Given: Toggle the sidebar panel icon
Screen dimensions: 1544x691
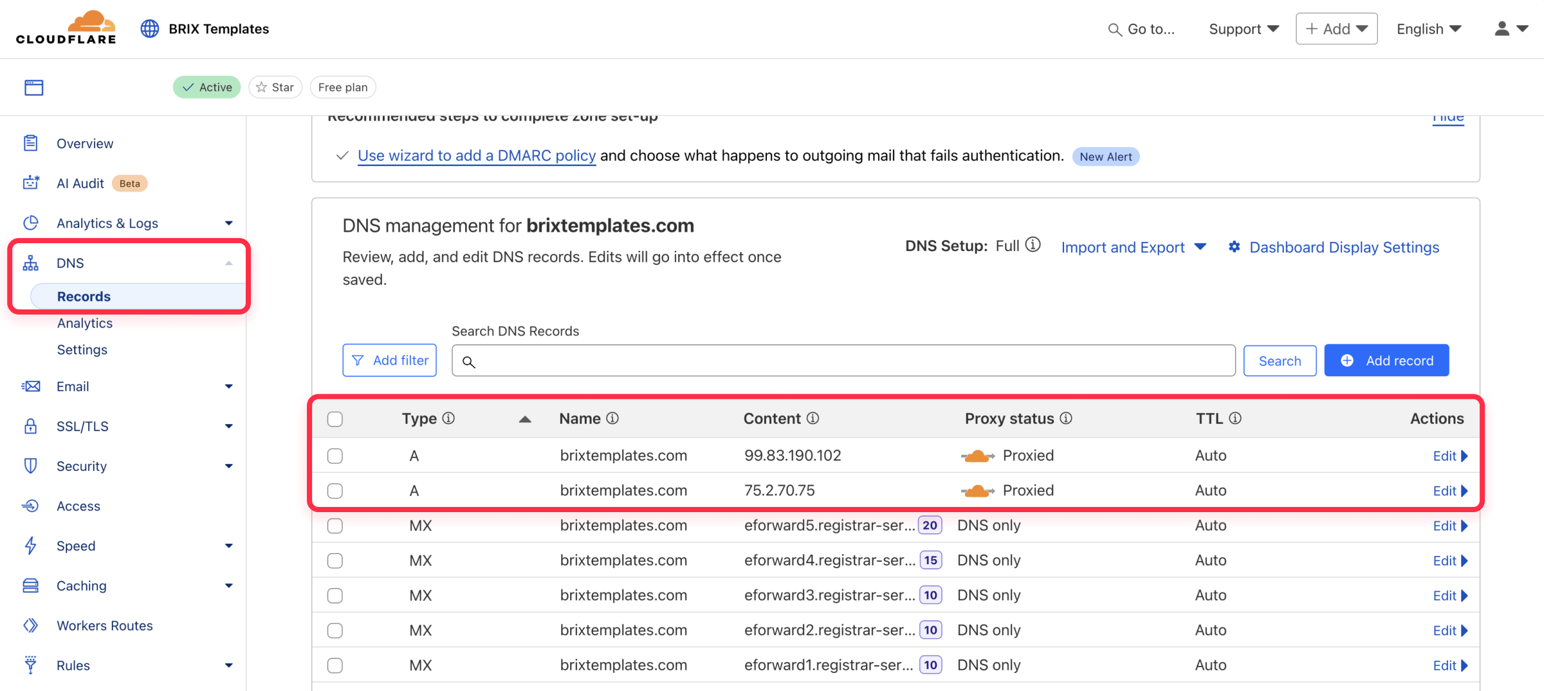Looking at the screenshot, I should [33, 88].
